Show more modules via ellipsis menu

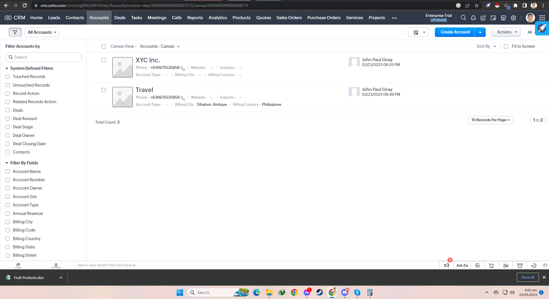(395, 18)
